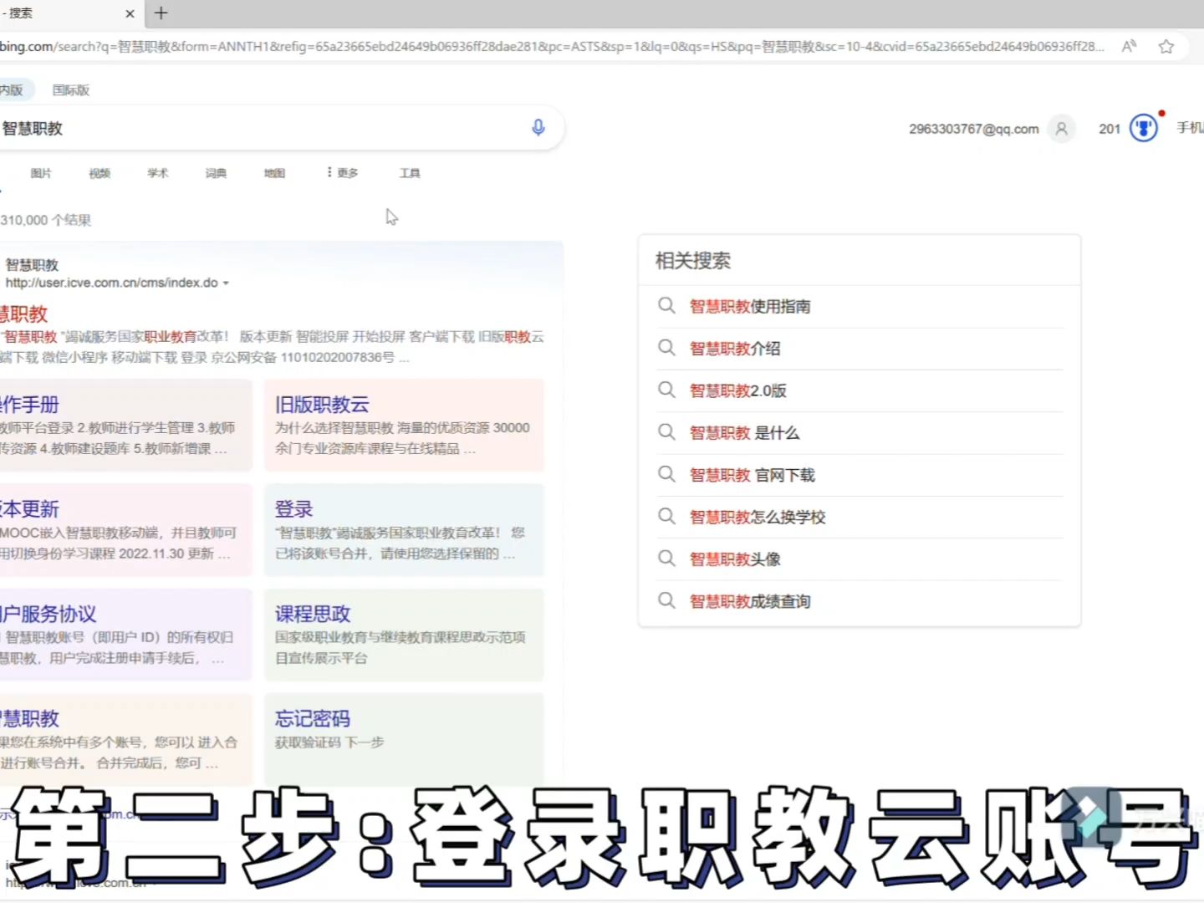Search related term 智慧职教怎么换学校

pyautogui.click(x=758, y=517)
